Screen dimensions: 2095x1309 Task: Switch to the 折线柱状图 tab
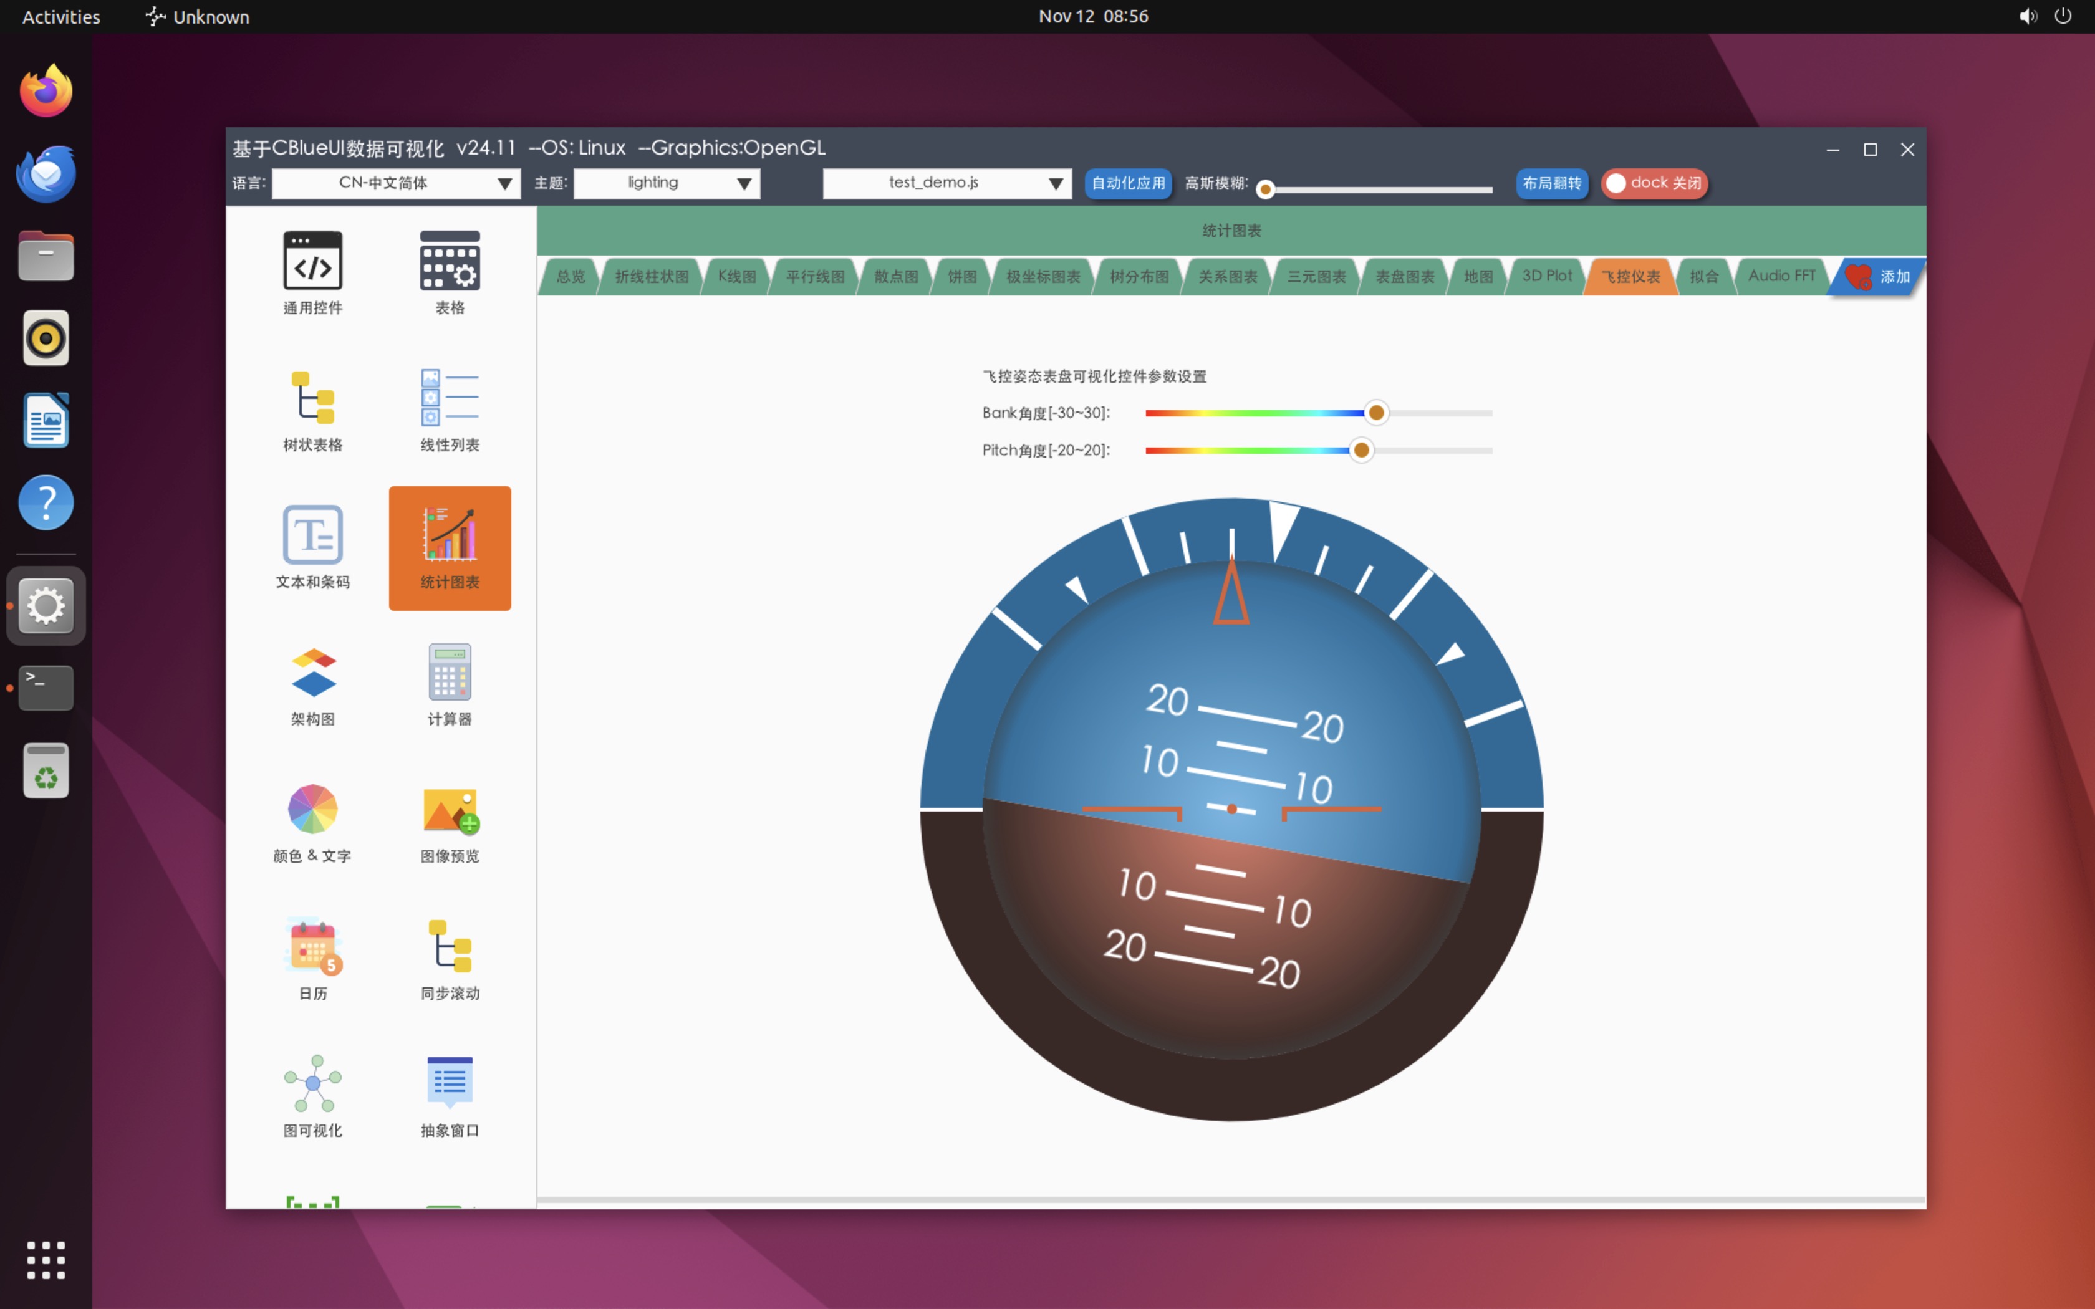click(652, 276)
